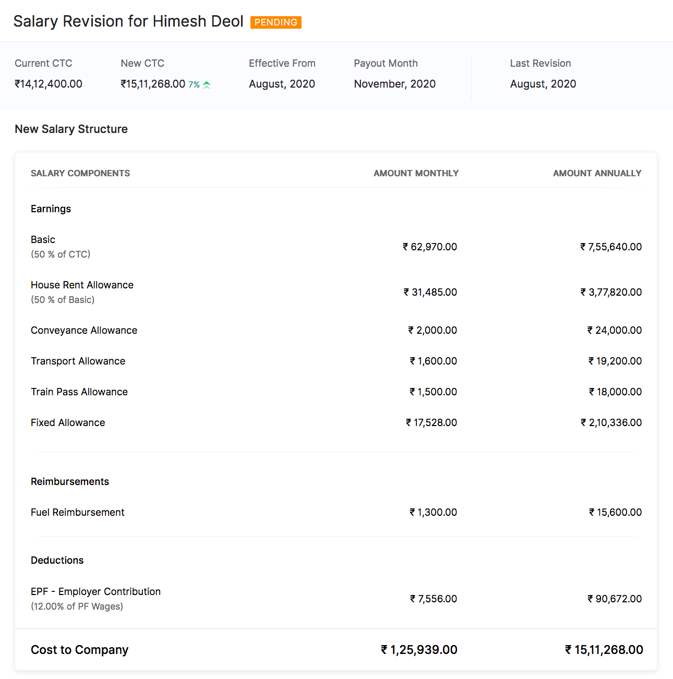Click the 'New CTC' label
The height and width of the screenshot is (679, 673).
(142, 63)
